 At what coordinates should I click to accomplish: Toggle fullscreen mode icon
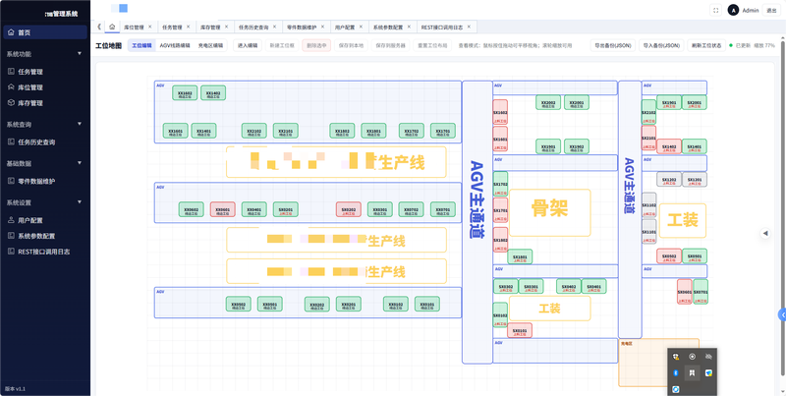click(x=716, y=10)
